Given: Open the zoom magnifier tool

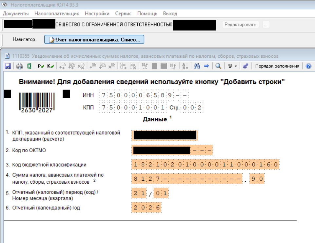Looking at the screenshot, I should (218, 66).
